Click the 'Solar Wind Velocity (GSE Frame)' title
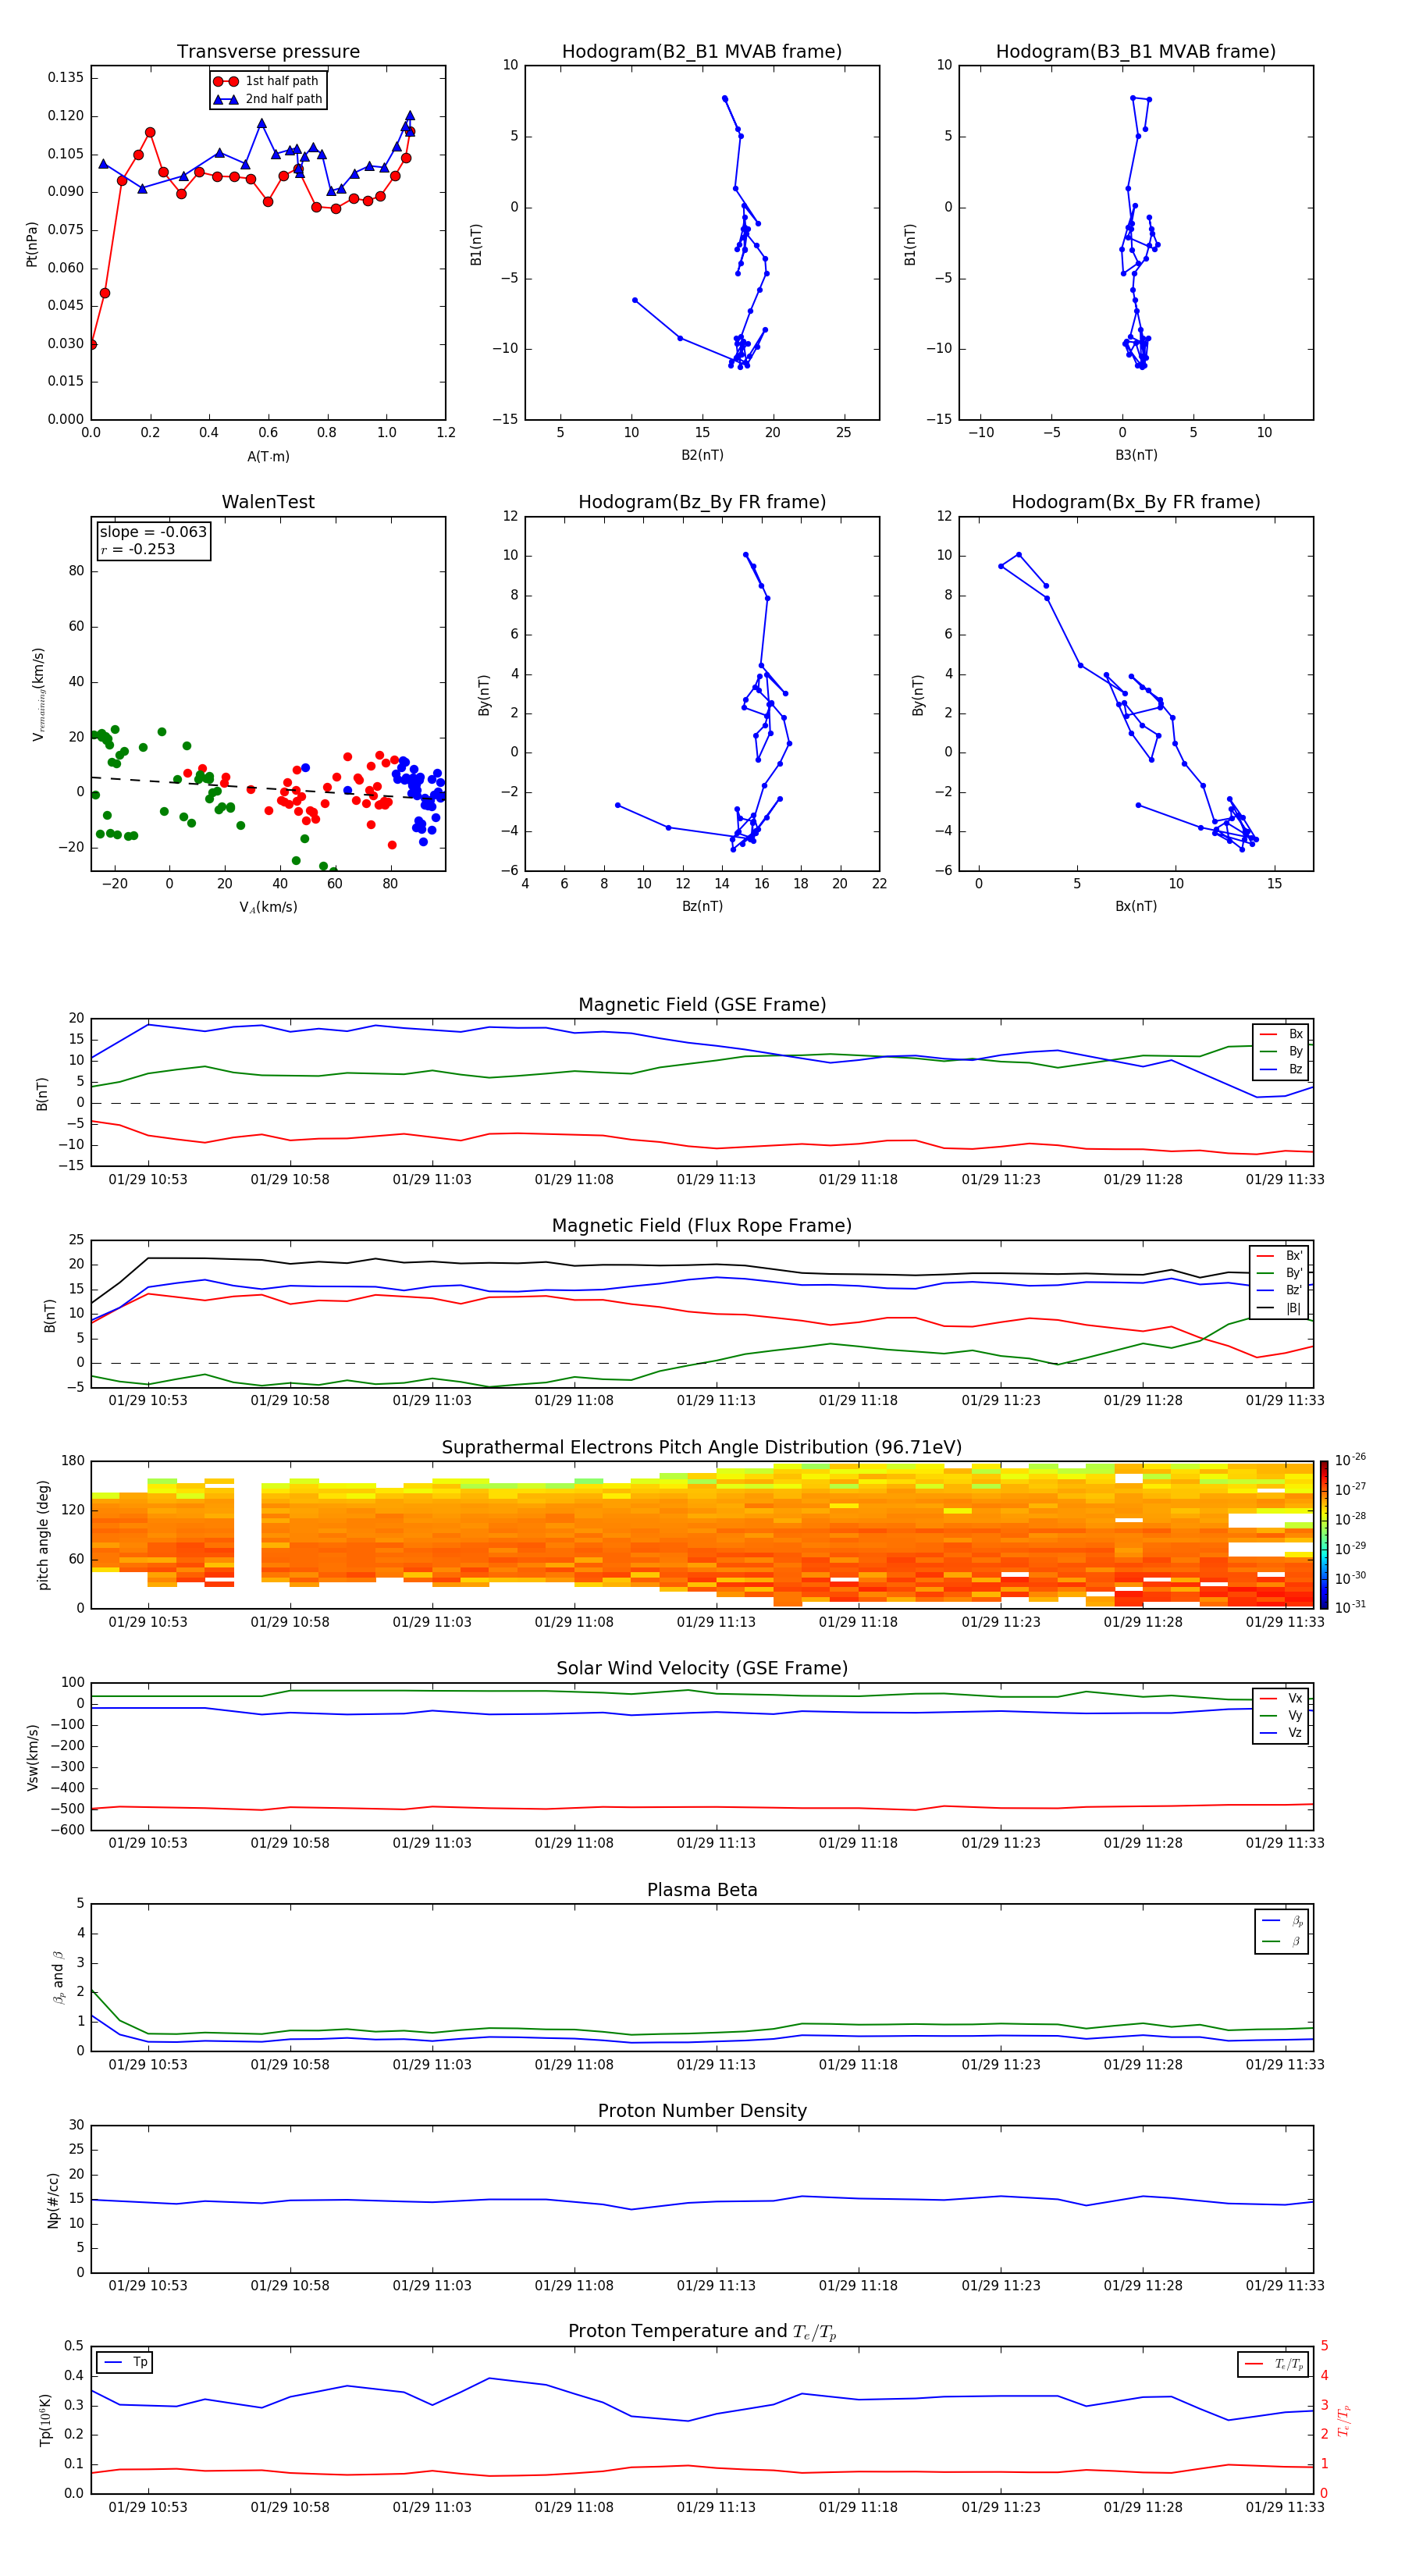 tap(702, 1668)
